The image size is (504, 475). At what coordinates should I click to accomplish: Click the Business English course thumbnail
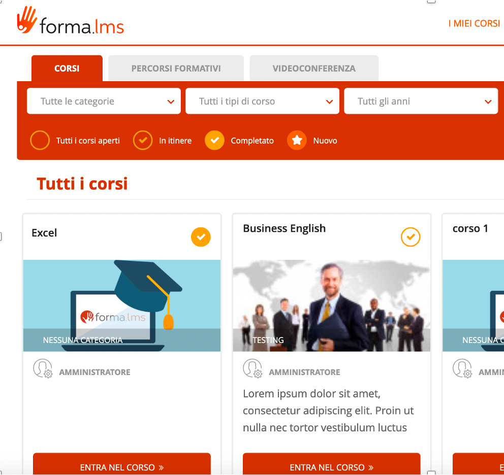(331, 306)
